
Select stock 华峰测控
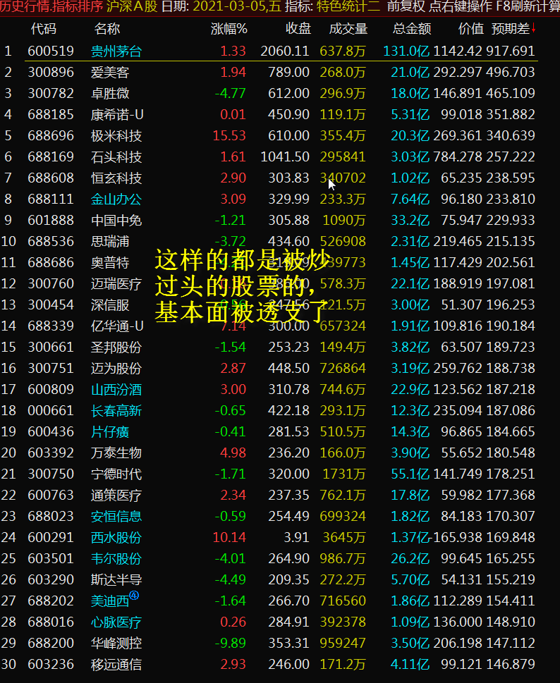[x=116, y=643]
